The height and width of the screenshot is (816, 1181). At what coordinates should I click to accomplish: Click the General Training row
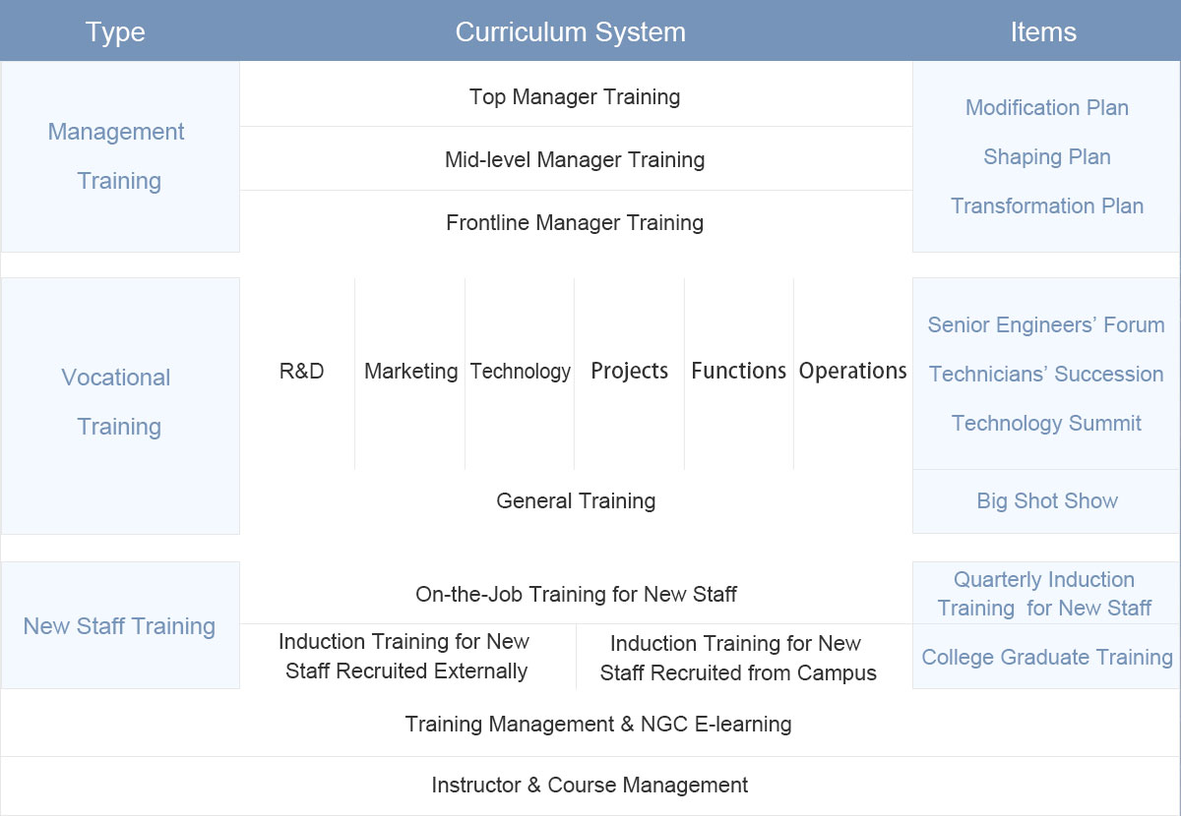(576, 500)
